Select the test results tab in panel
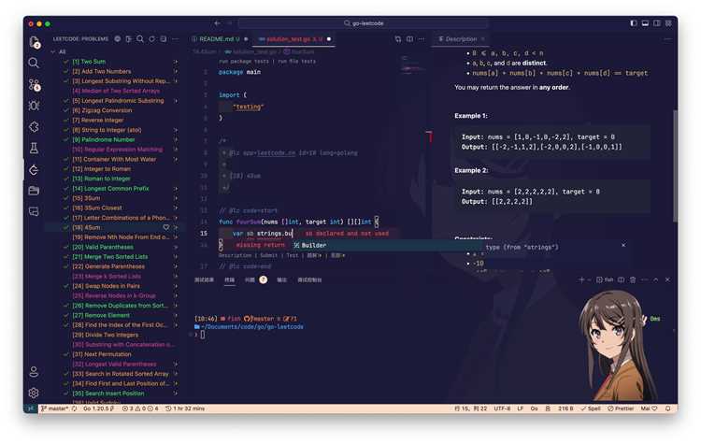 click(x=205, y=279)
